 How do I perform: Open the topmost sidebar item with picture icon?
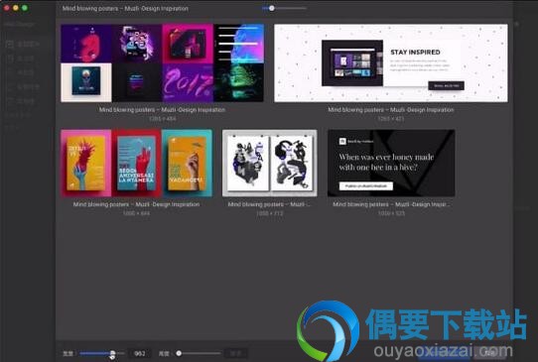(24, 45)
